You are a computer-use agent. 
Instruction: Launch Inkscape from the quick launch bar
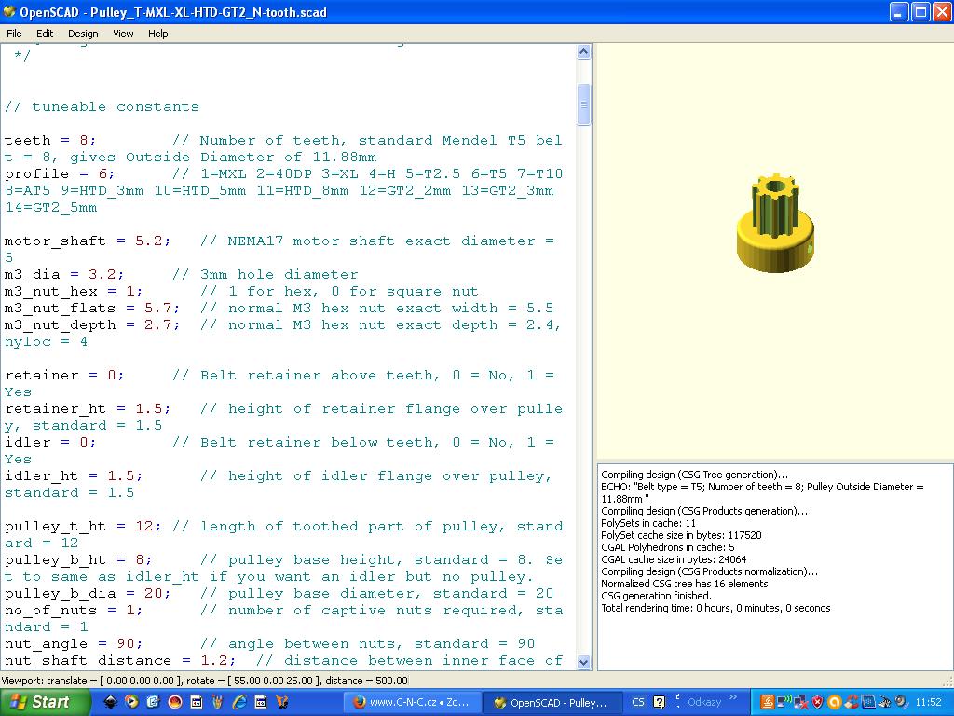pos(111,702)
